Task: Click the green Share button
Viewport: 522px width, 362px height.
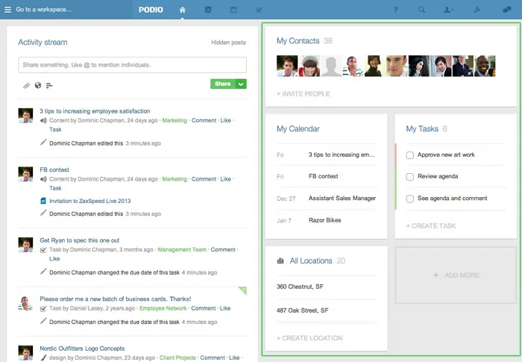Action: click(223, 84)
